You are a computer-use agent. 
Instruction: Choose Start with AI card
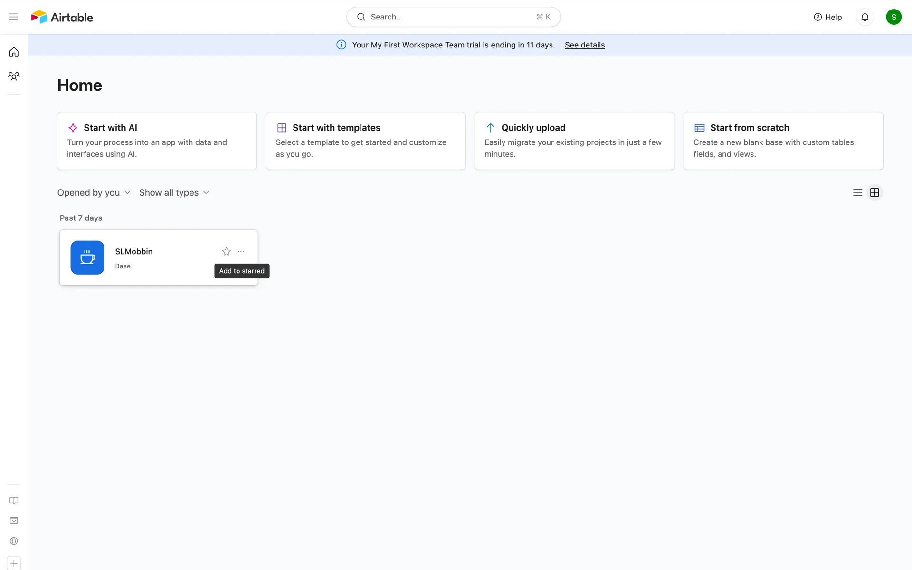coord(157,141)
